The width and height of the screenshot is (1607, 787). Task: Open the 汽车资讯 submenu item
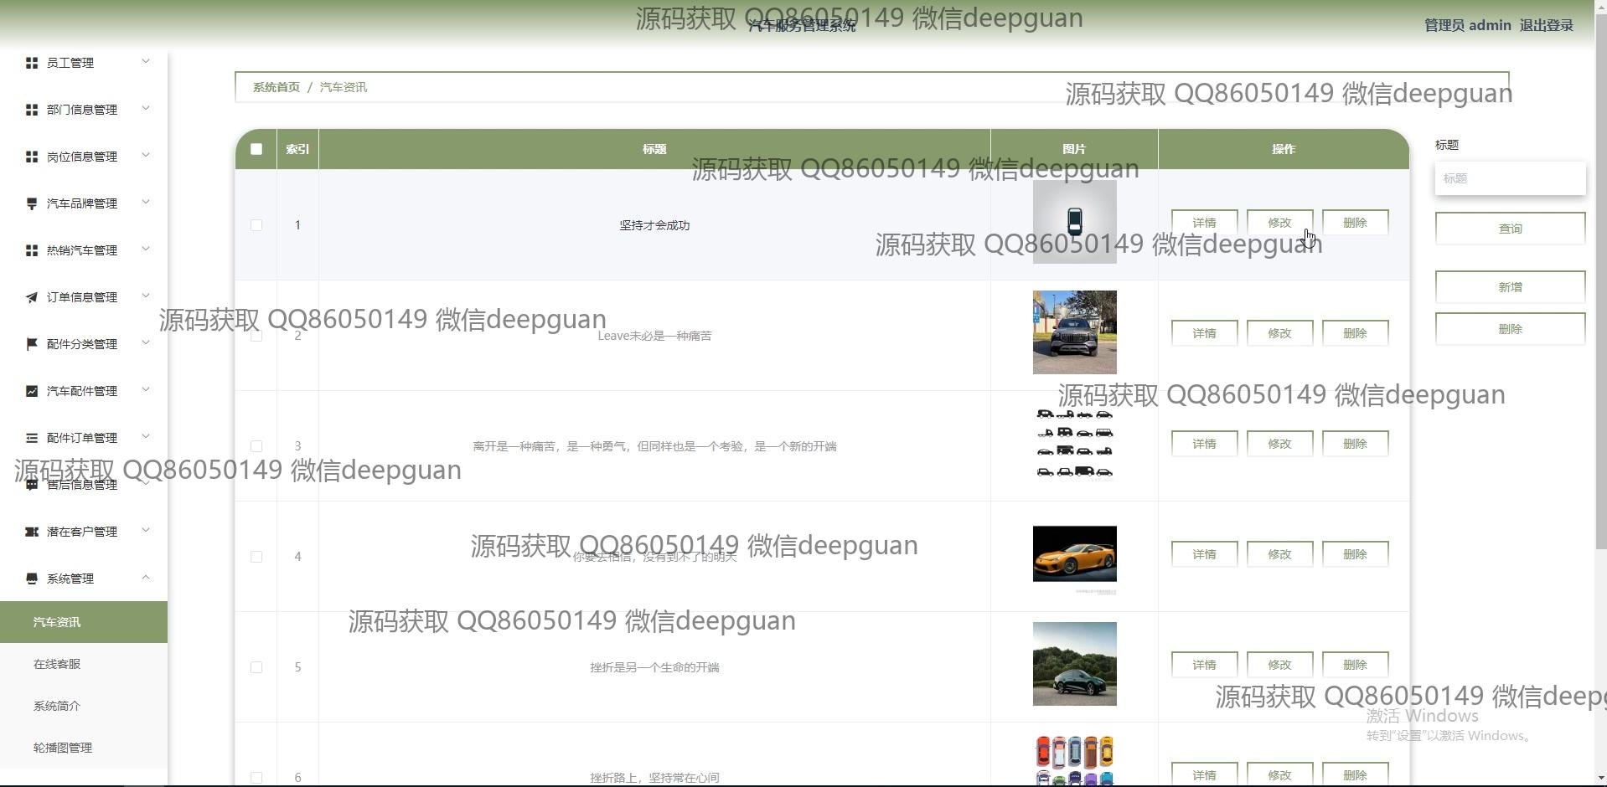[84, 622]
